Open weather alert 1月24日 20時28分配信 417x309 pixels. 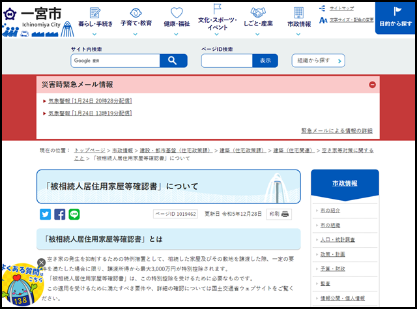[90, 101]
